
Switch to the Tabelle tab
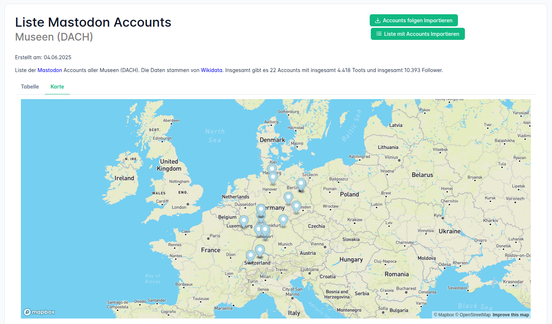click(30, 87)
